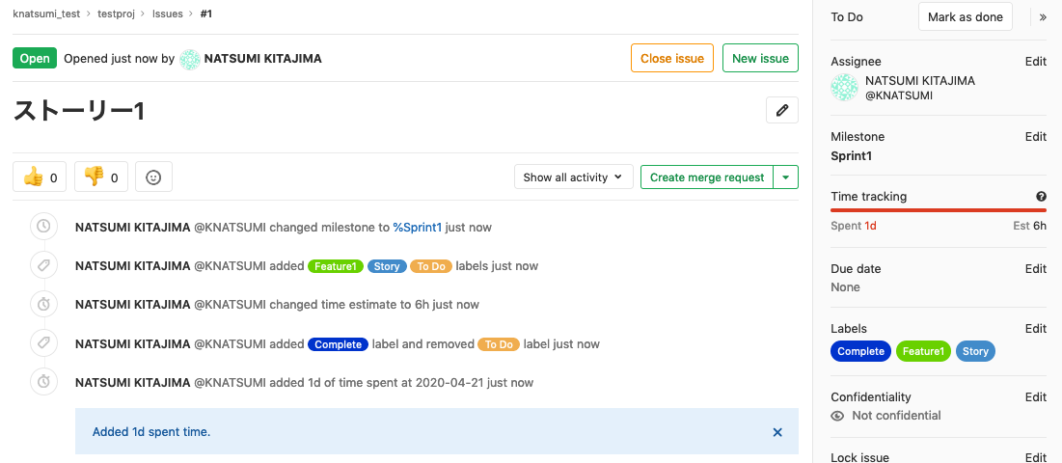Screen dimensions: 1062x463
Task: Mark the to-do as done
Action: click(966, 16)
